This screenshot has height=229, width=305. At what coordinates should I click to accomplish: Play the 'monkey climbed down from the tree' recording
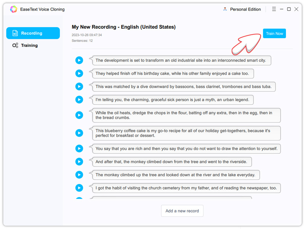(79, 161)
